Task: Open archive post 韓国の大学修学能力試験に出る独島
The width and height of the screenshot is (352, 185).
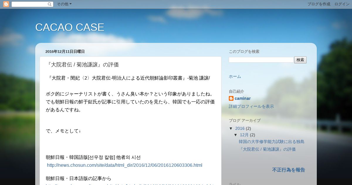Action: (x=271, y=142)
